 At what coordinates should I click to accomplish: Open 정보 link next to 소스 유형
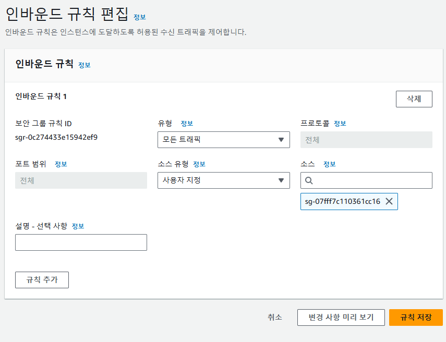[x=199, y=164]
